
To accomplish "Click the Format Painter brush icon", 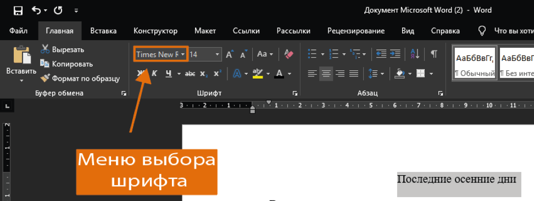I will [x=45, y=79].
